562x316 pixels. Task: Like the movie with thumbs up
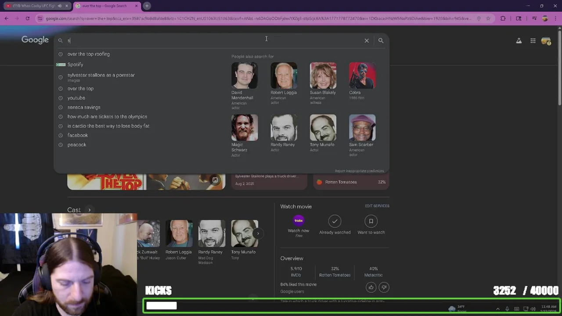[x=371, y=287]
